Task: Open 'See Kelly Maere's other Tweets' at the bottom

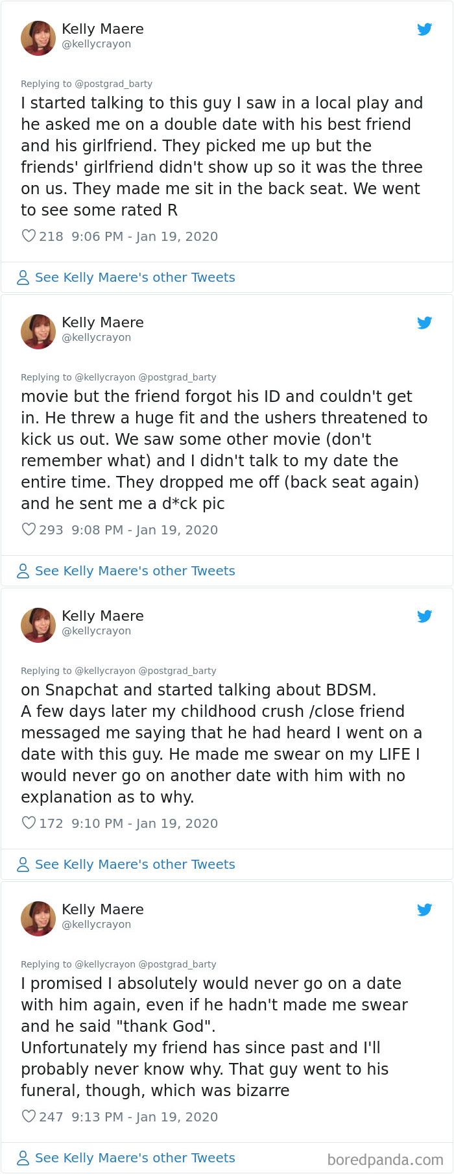Action: pyautogui.click(x=136, y=1158)
